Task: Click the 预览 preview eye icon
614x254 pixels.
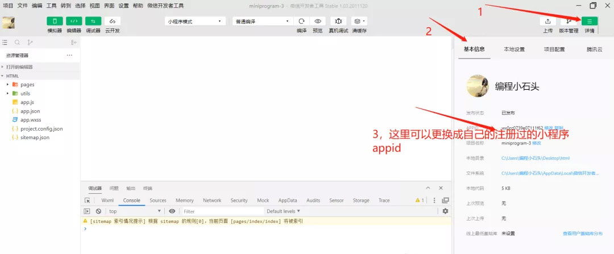Action: 318,21
